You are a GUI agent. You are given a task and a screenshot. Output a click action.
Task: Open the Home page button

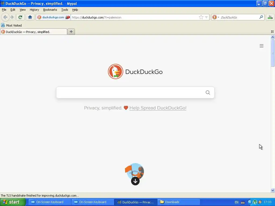pyautogui.click(x=30, y=17)
